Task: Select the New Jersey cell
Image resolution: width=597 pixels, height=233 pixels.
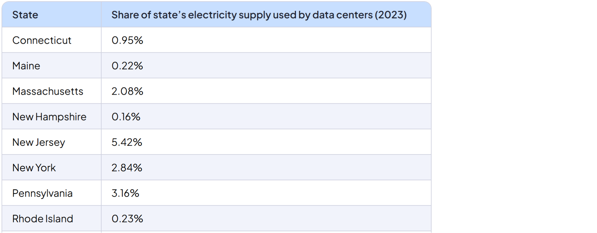Action: 39,142
